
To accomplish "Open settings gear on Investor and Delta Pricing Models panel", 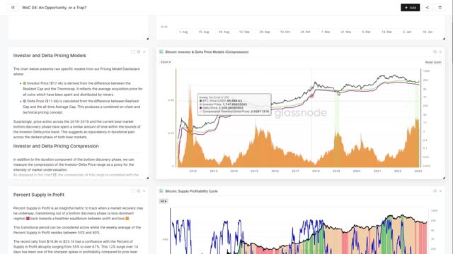I will tap(139, 52).
